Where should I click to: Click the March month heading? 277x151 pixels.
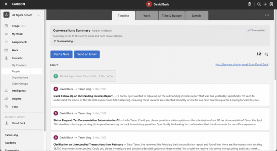pyautogui.click(x=54, y=65)
